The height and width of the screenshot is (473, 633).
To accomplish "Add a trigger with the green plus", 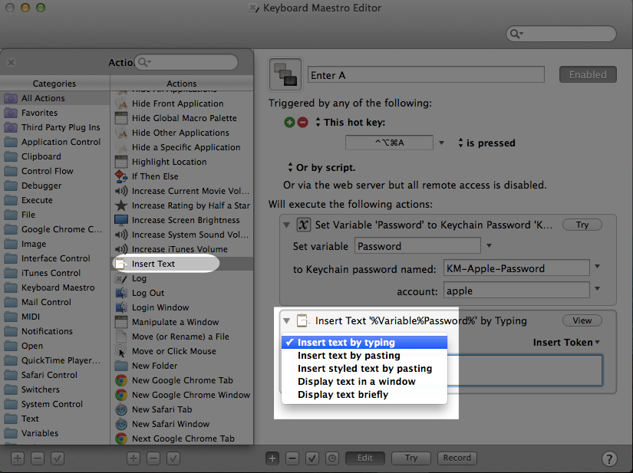I will click(289, 122).
